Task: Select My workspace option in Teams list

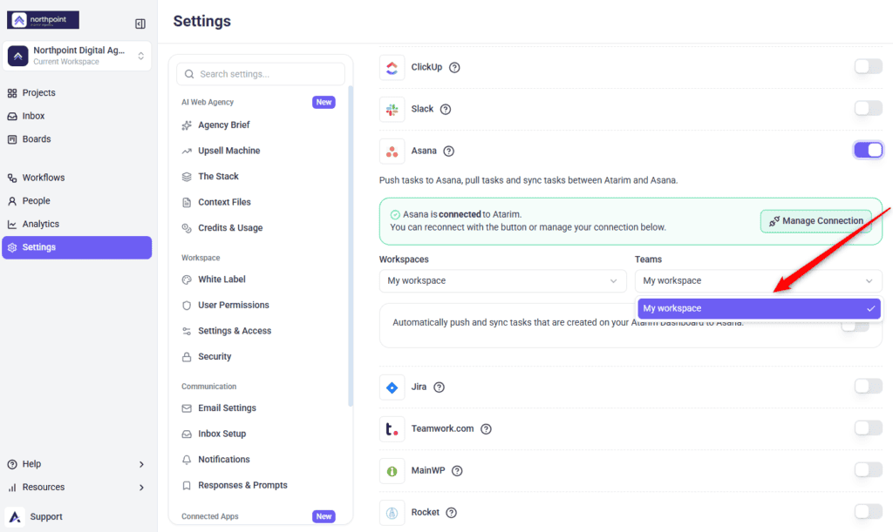Action: click(x=759, y=308)
